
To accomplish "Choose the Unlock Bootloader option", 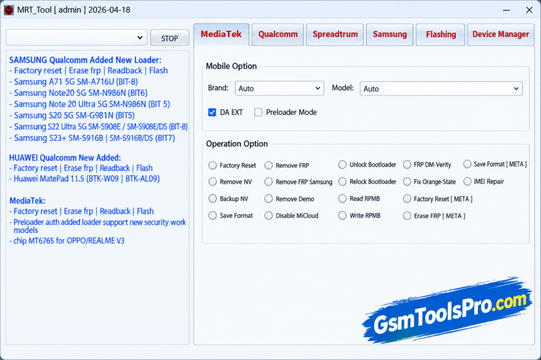I will [x=342, y=165].
